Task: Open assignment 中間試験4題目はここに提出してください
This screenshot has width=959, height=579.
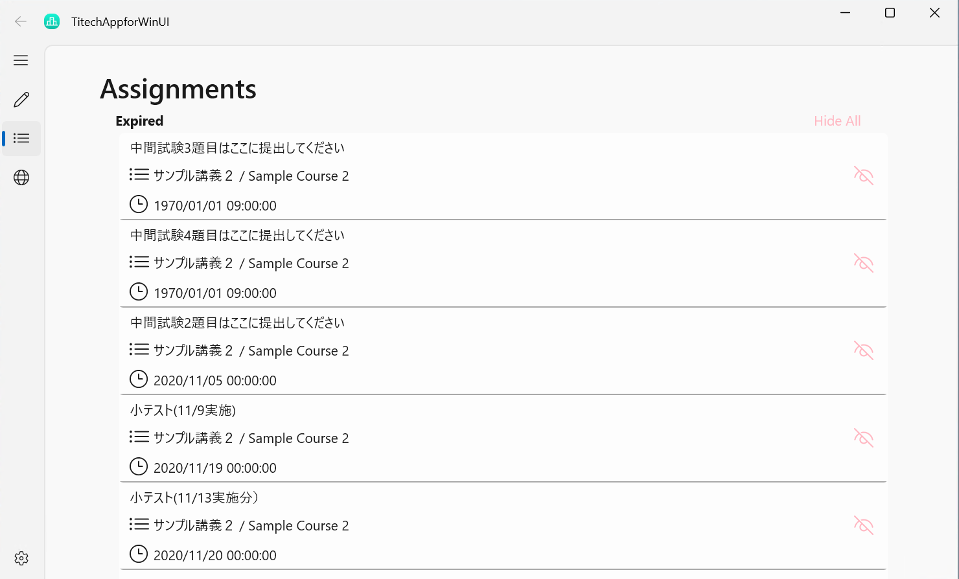Action: (x=237, y=236)
